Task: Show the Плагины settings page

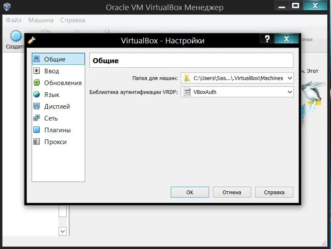Action: point(58,130)
